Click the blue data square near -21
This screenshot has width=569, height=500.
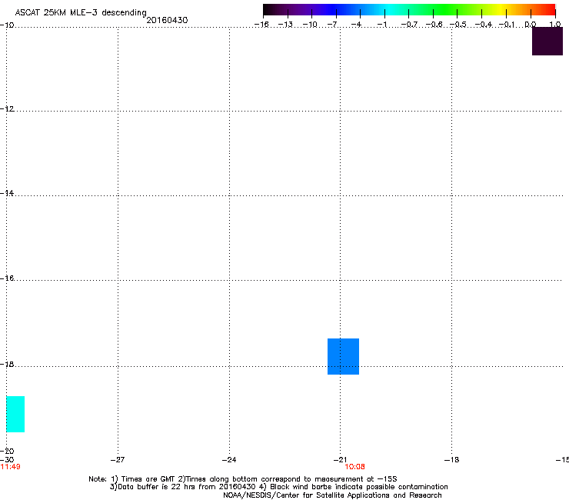pos(343,356)
